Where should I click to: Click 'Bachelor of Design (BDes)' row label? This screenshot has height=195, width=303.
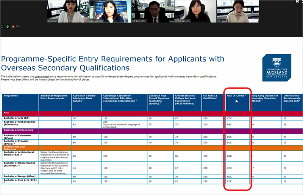(20, 176)
